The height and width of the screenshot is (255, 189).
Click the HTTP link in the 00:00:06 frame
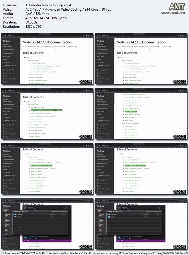click(x=27, y=57)
